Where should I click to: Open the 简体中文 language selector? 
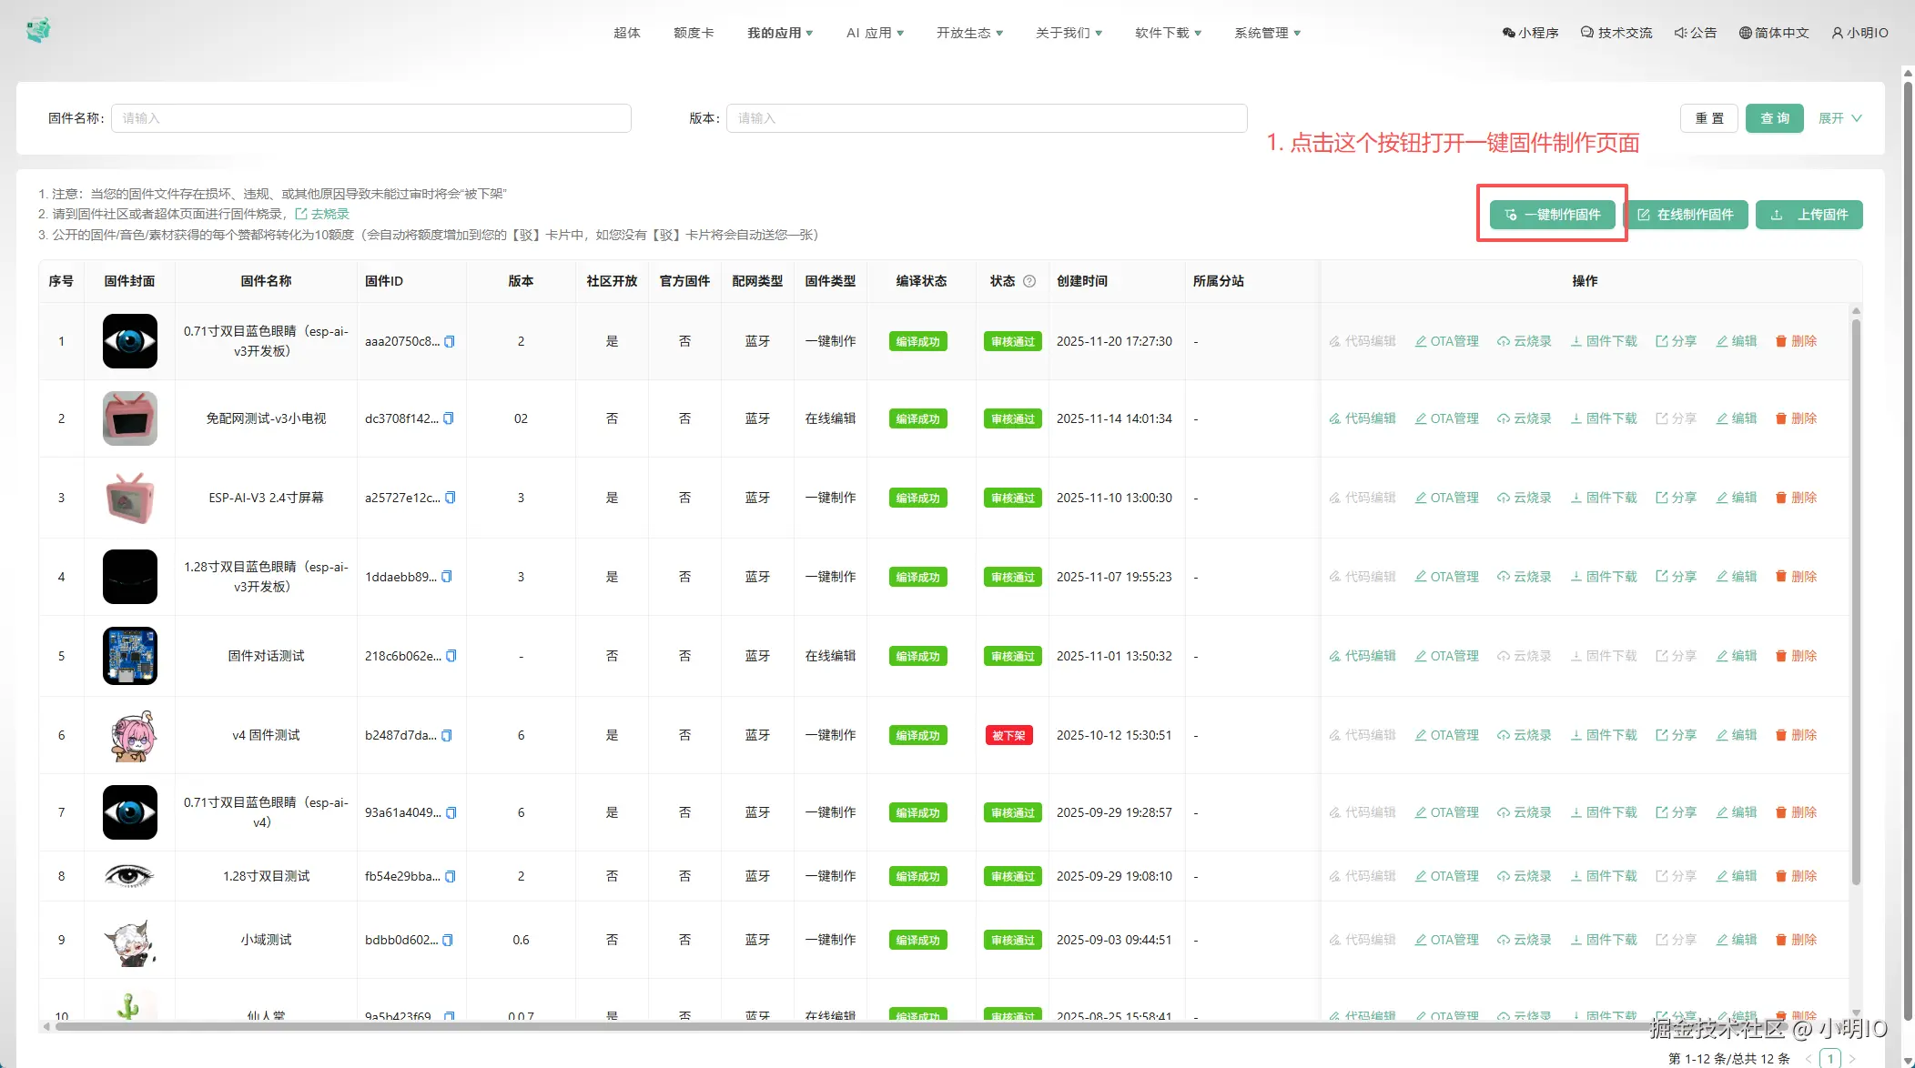point(1773,33)
